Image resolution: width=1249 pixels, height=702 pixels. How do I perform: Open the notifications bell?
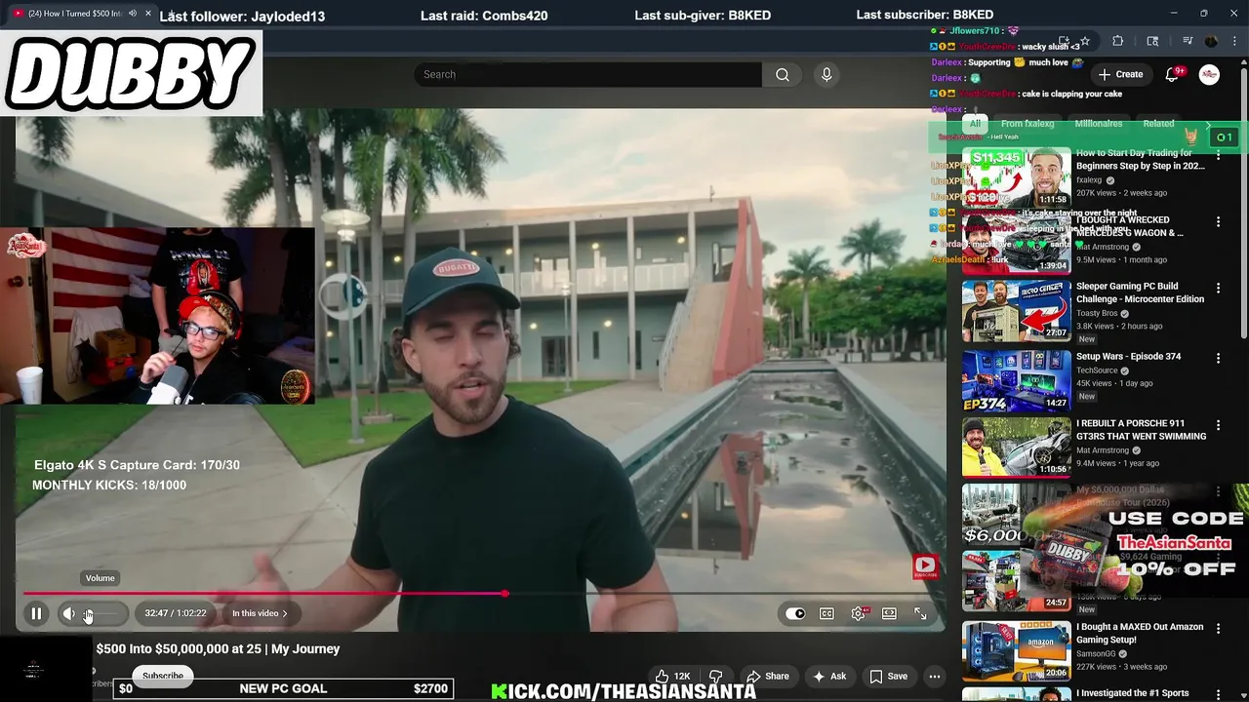tap(1173, 74)
